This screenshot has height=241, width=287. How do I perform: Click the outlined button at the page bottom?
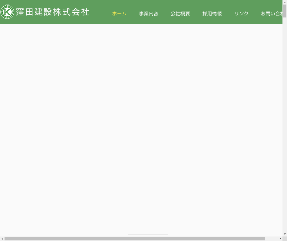(148, 235)
